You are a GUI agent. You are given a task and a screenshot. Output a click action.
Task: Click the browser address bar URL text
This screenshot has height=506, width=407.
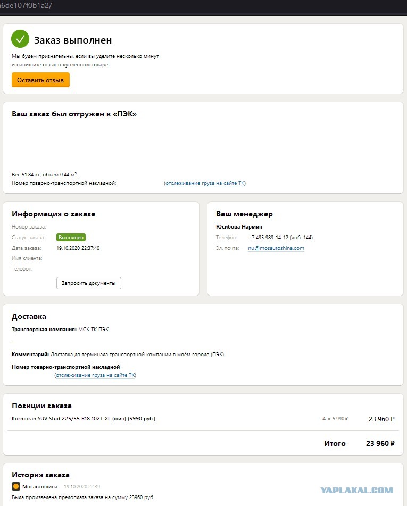point(26,5)
